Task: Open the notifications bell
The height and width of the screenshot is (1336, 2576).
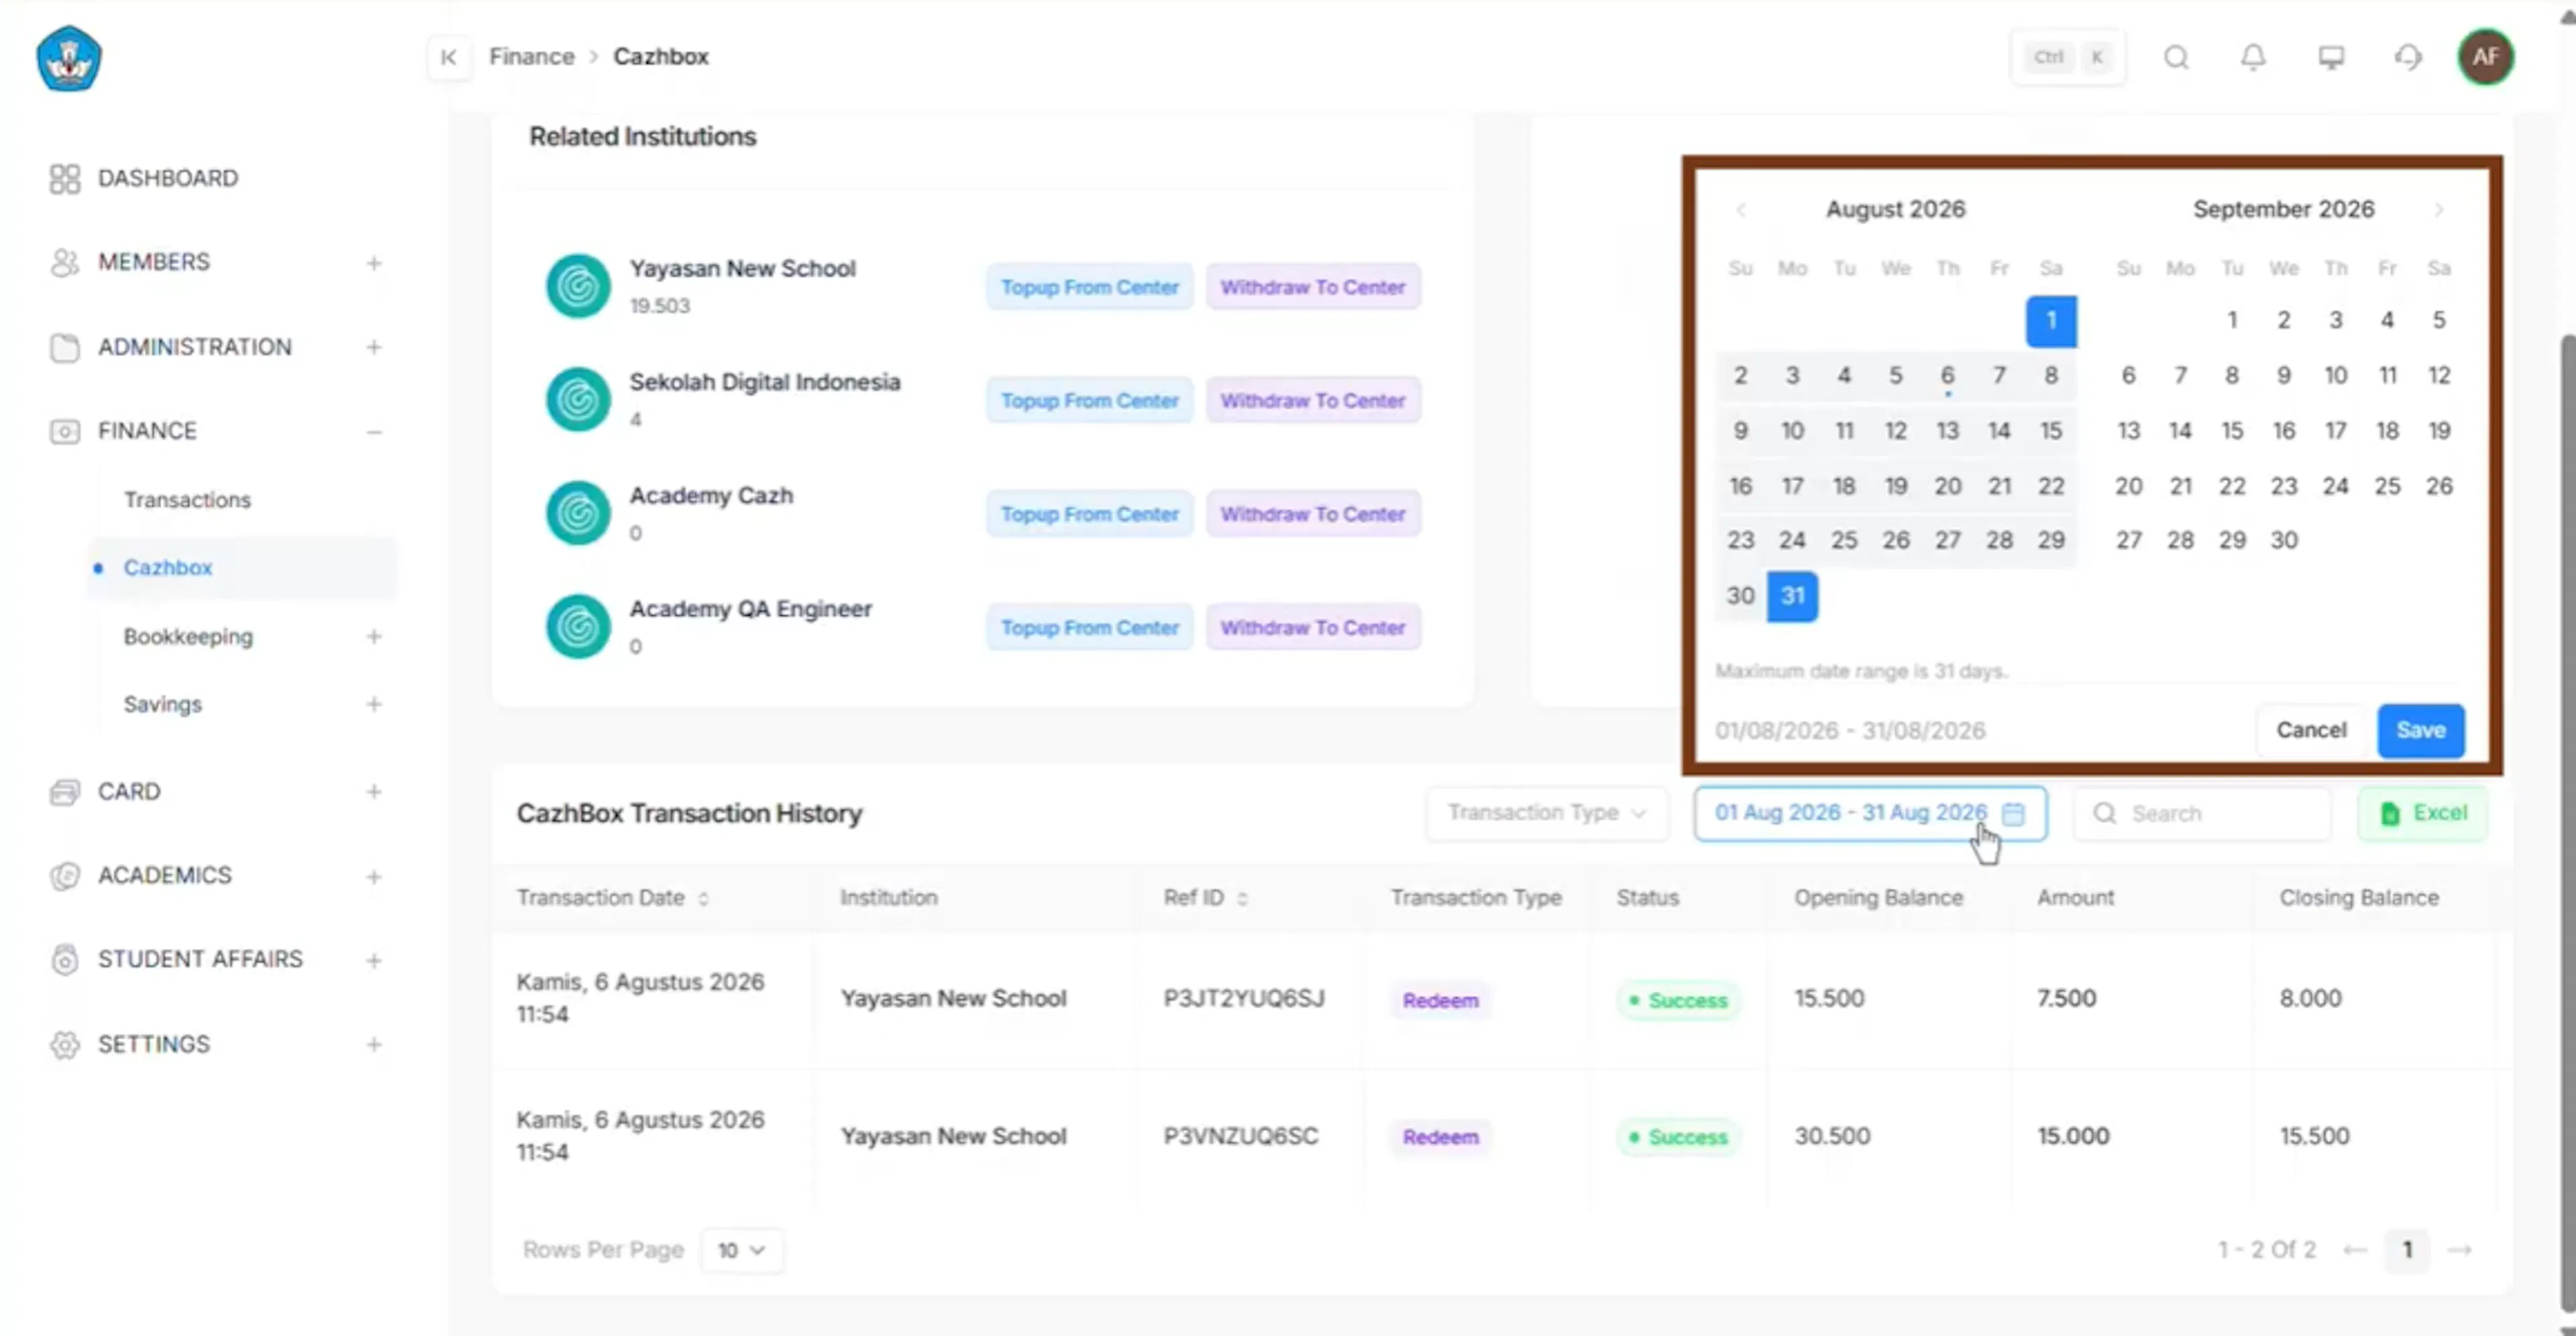Action: pos(2253,57)
